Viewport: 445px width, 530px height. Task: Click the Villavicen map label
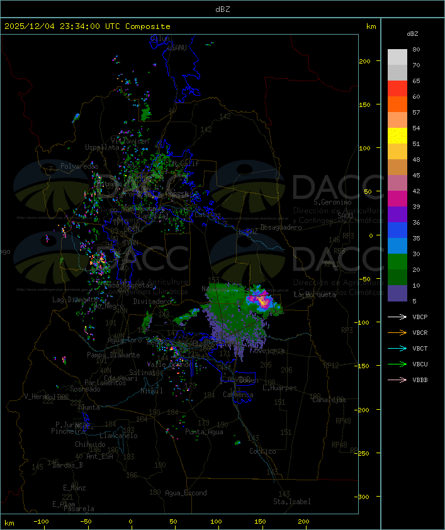130,141
